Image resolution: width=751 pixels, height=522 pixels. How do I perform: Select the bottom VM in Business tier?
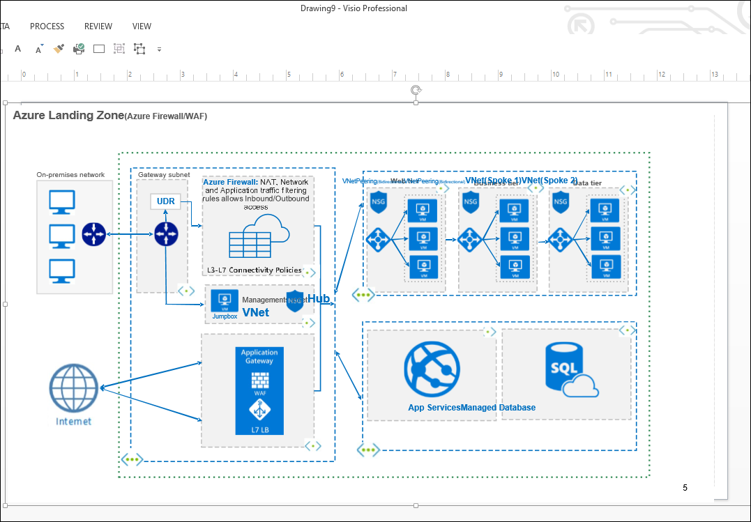pos(515,267)
